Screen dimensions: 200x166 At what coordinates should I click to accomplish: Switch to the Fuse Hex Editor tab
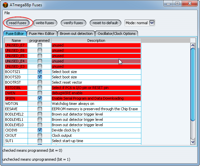[42, 34]
